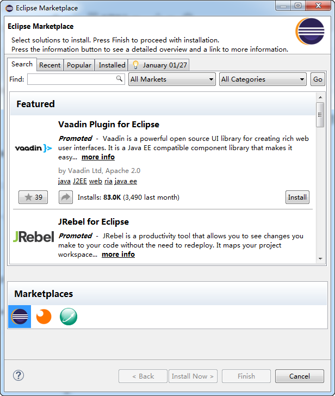The height and width of the screenshot is (396, 335).
Task: Open the January 01/27 lightbulb tab
Action: point(159,65)
